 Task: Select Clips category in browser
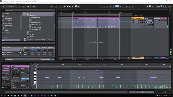point(6,30)
